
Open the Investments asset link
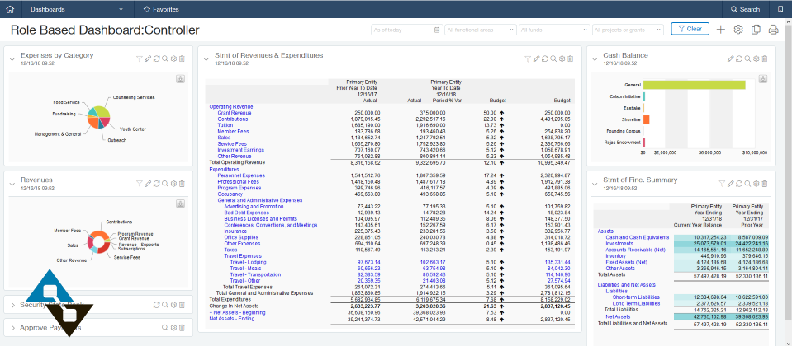(619, 243)
